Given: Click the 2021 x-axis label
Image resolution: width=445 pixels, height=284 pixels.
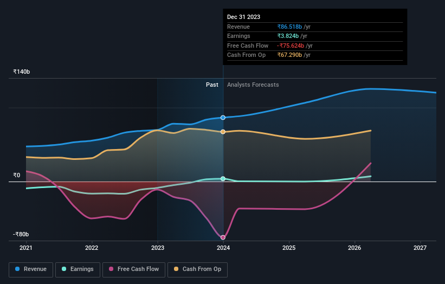Looking at the screenshot, I should (x=26, y=248).
